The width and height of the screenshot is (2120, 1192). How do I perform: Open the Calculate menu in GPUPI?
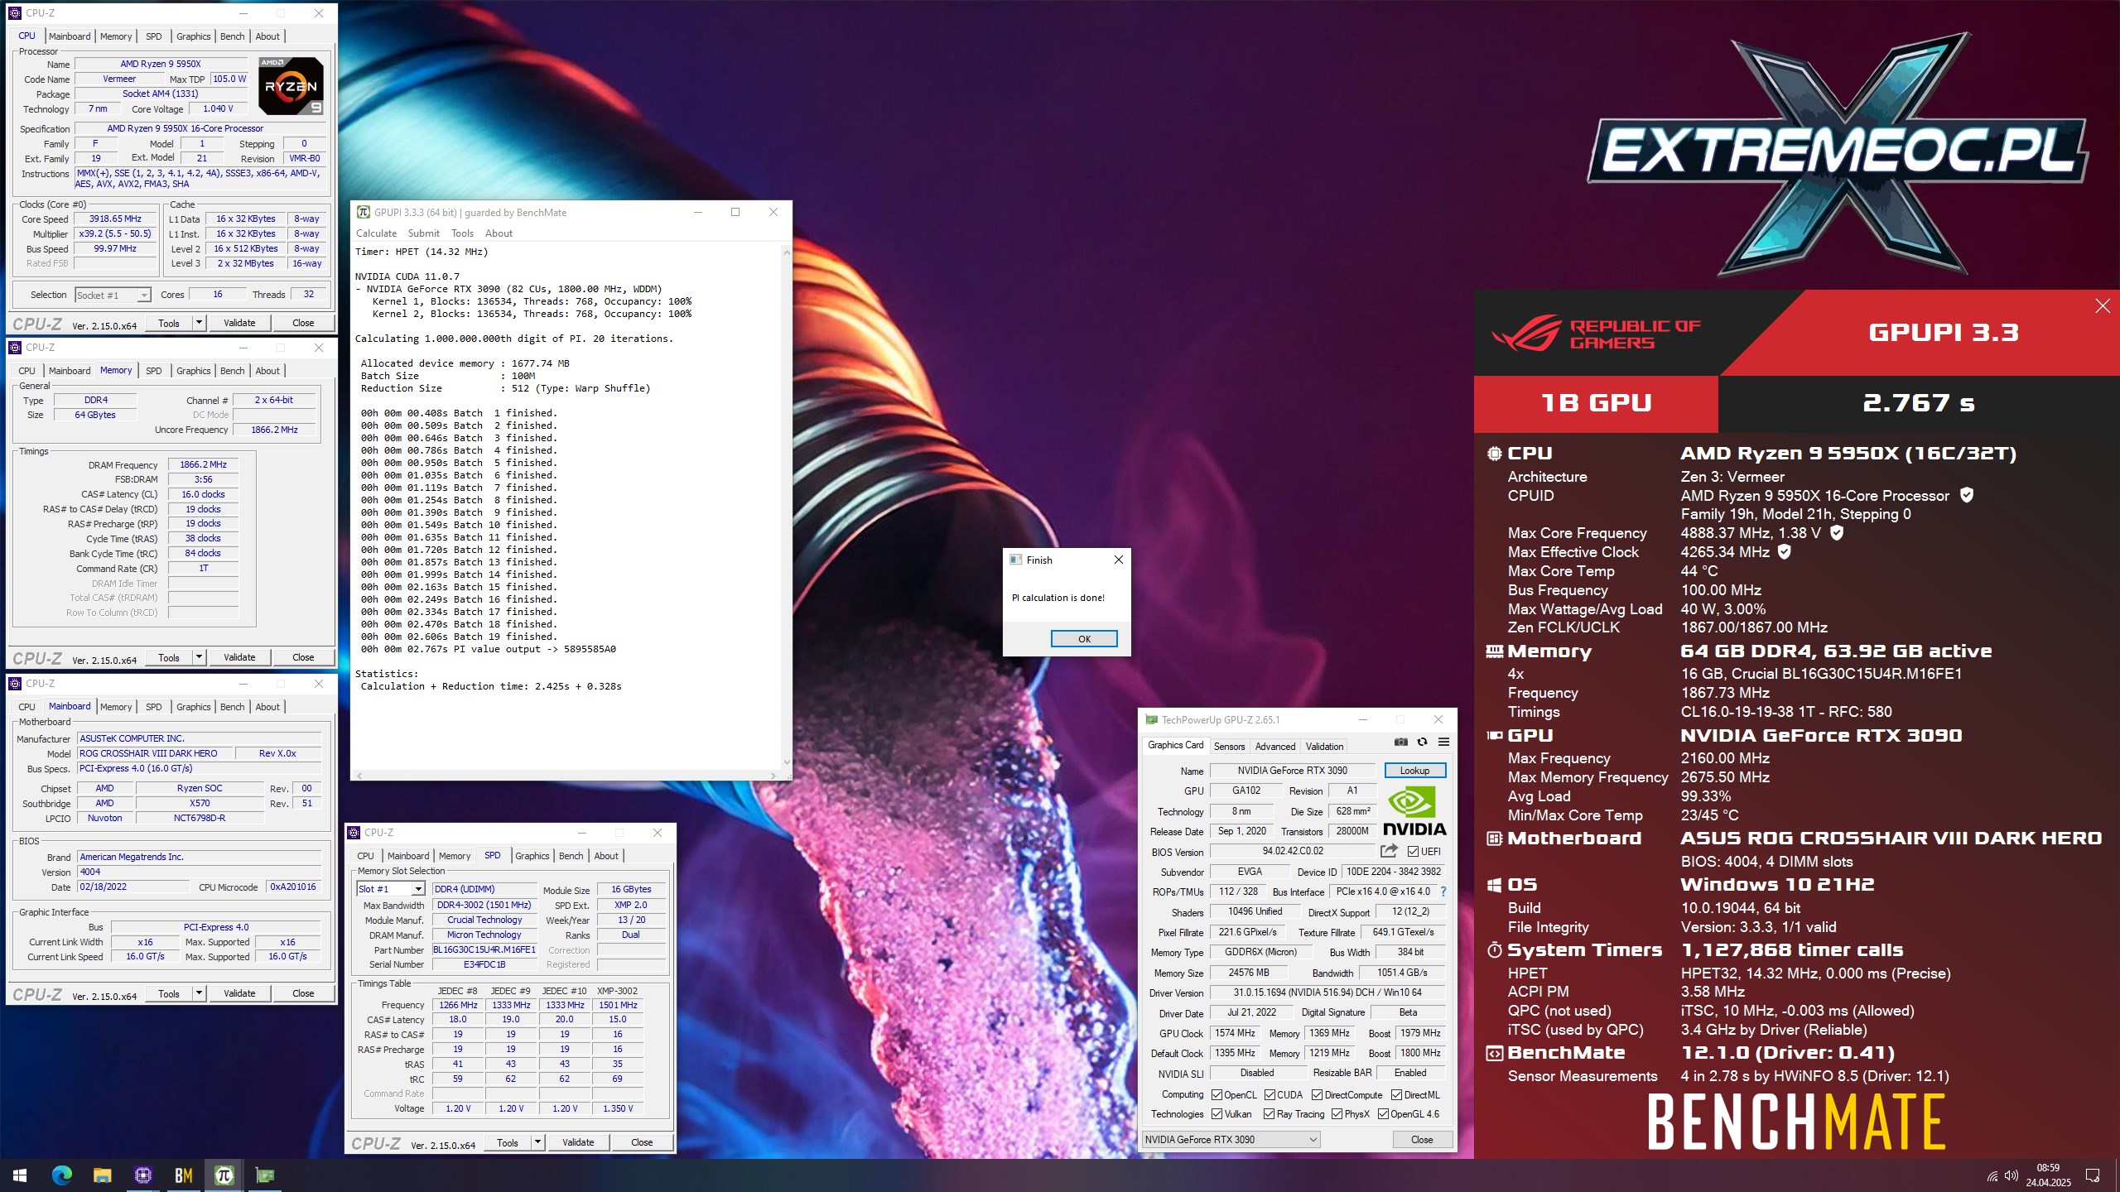coord(376,233)
